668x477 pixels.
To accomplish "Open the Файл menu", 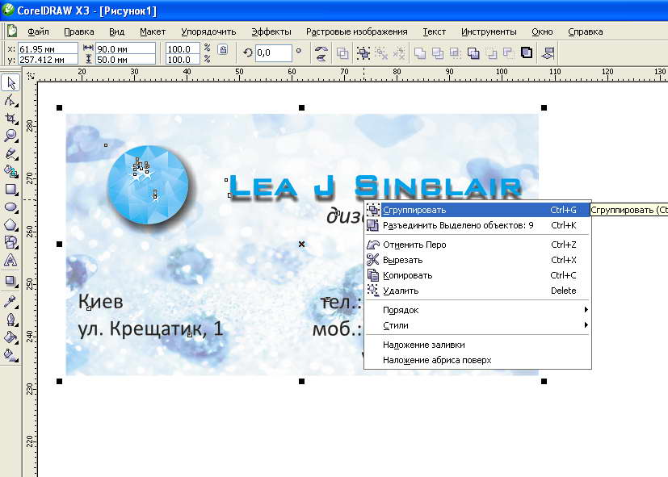I will coord(38,31).
